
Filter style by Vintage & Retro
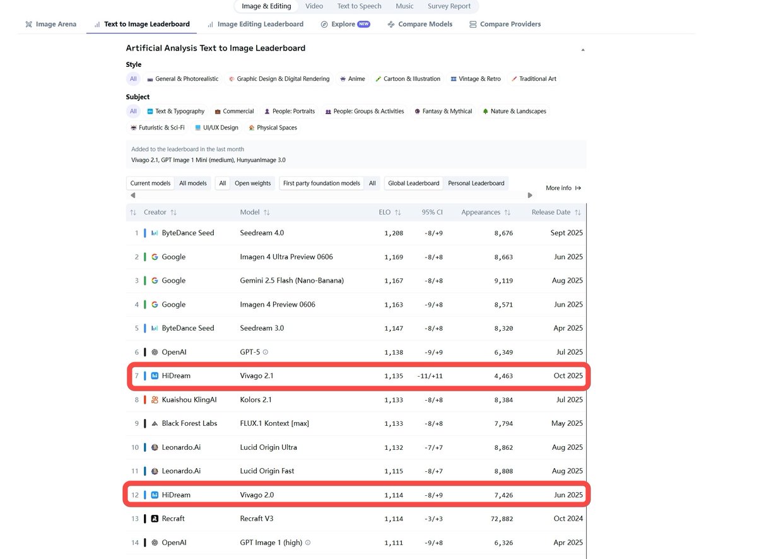[x=476, y=79]
